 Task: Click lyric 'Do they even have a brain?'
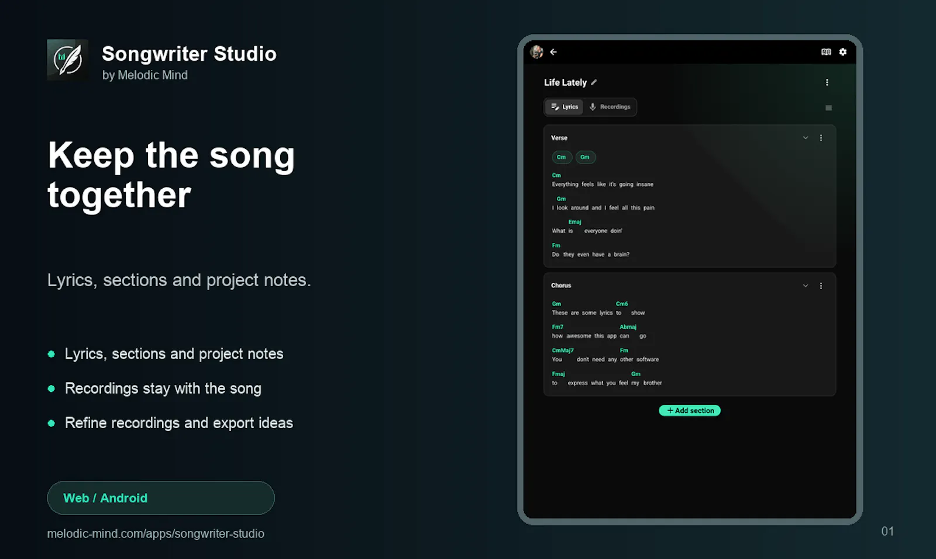point(591,254)
